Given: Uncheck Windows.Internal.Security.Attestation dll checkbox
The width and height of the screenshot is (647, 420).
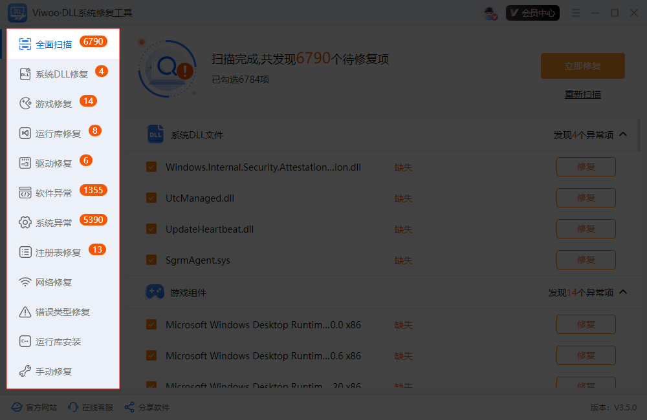Looking at the screenshot, I should click(151, 167).
